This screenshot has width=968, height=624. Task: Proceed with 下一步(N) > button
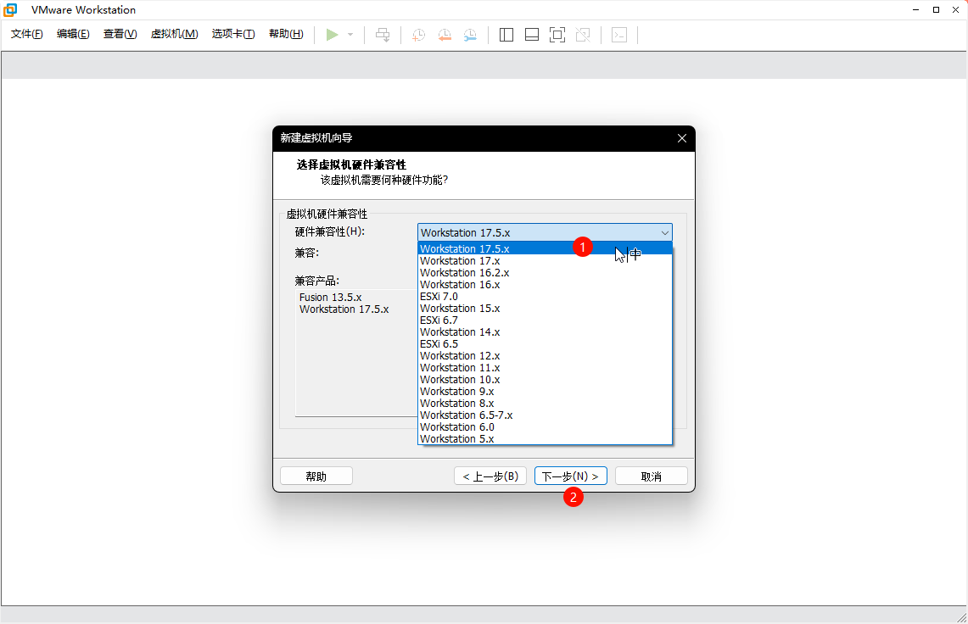(570, 476)
